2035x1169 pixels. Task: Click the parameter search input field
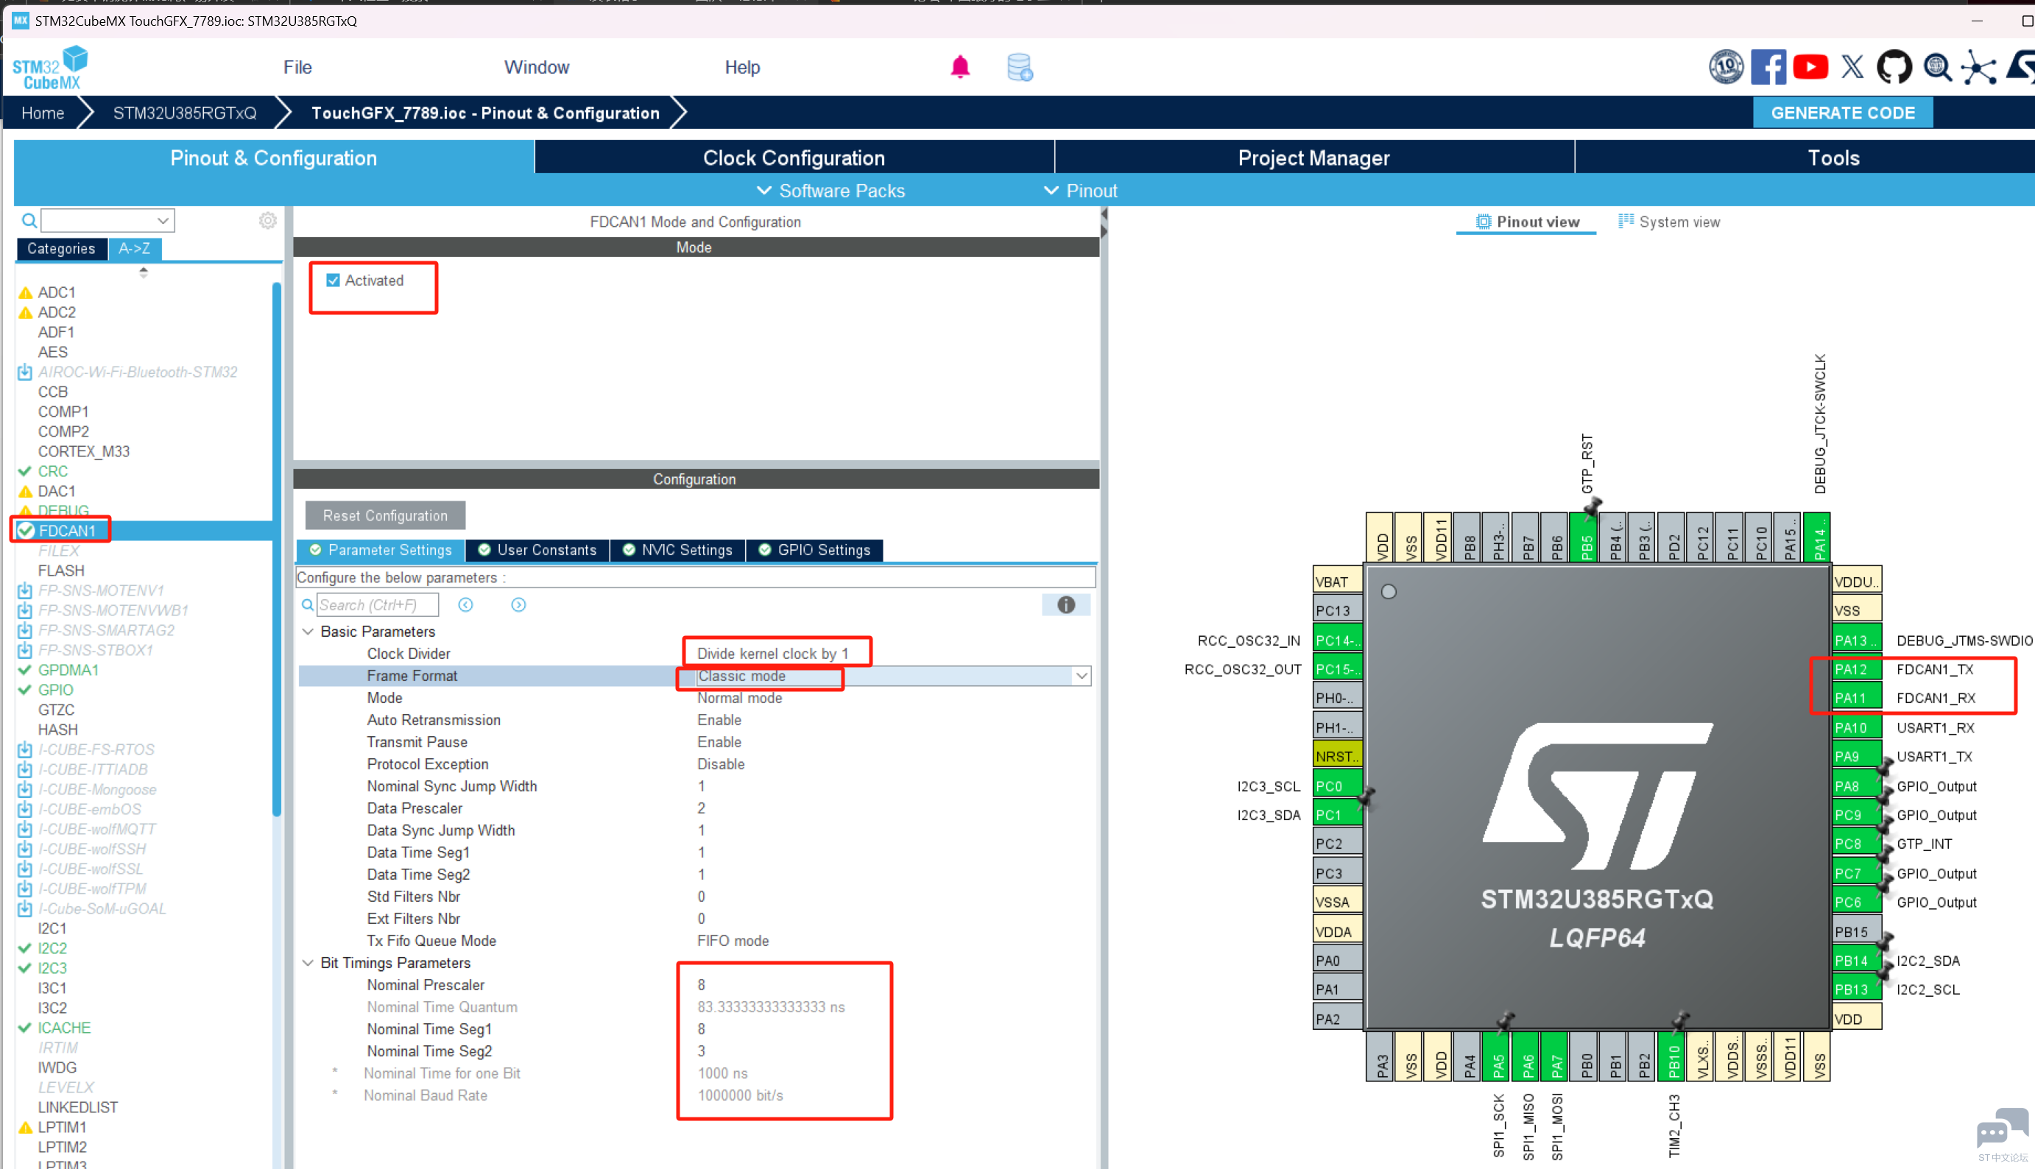378,604
